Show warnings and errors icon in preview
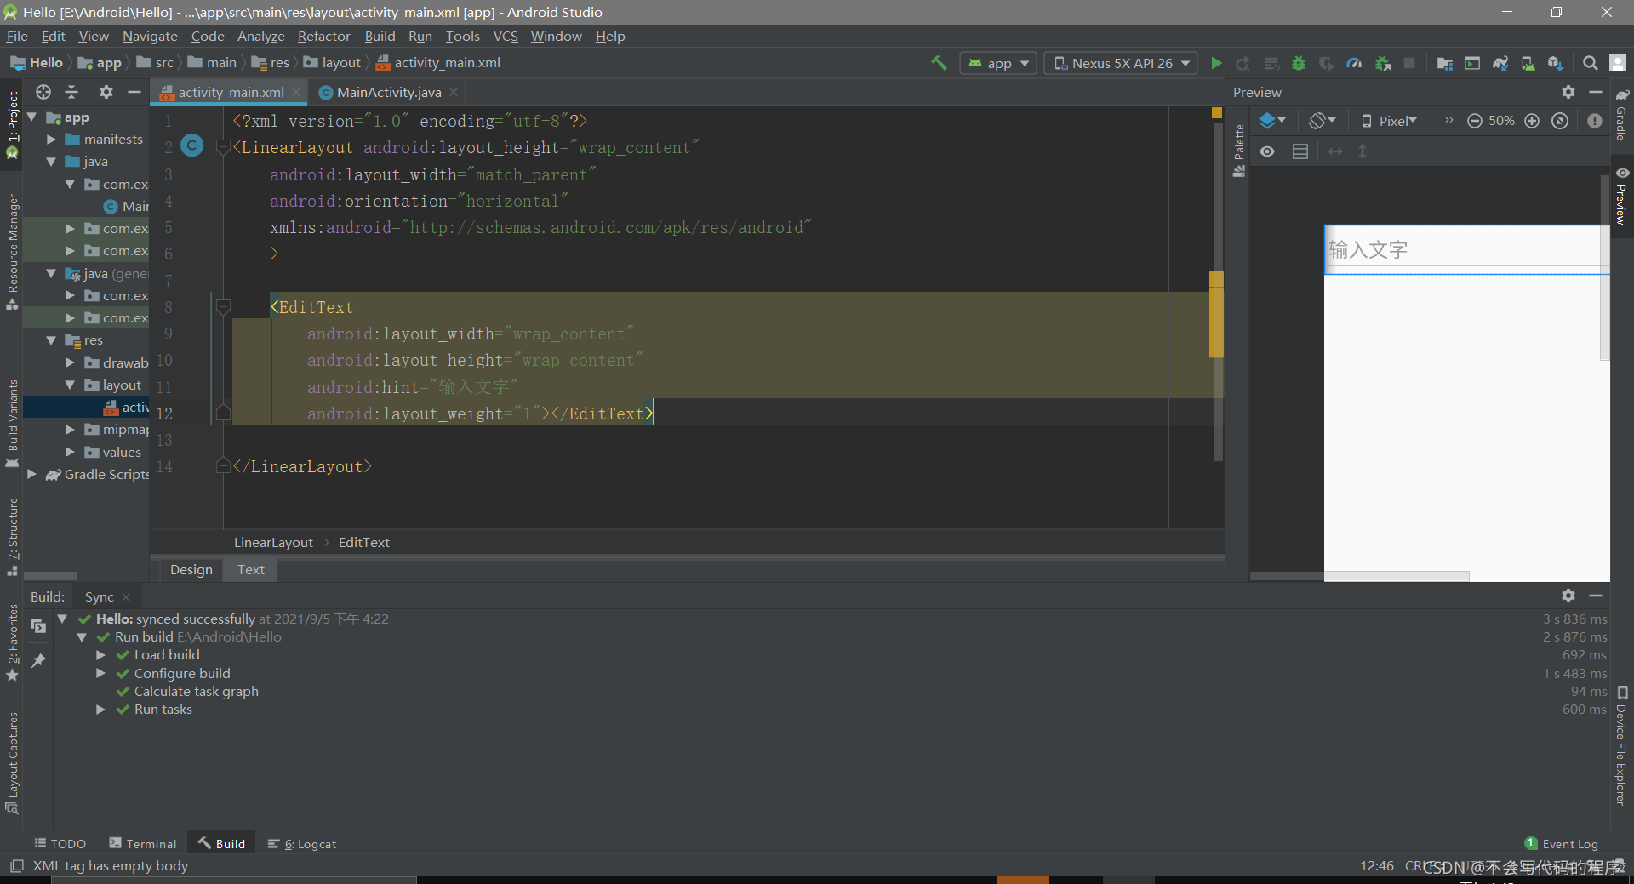Viewport: 1634px width, 884px height. [1595, 121]
